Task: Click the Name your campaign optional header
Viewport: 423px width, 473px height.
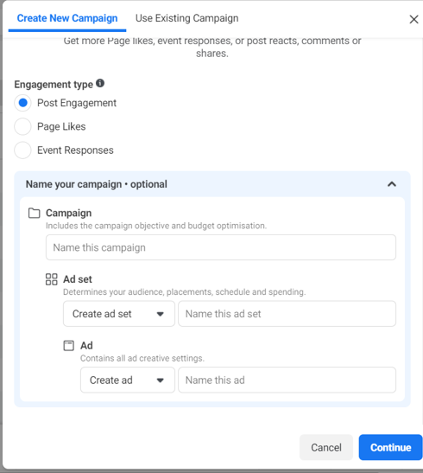Action: (x=97, y=184)
